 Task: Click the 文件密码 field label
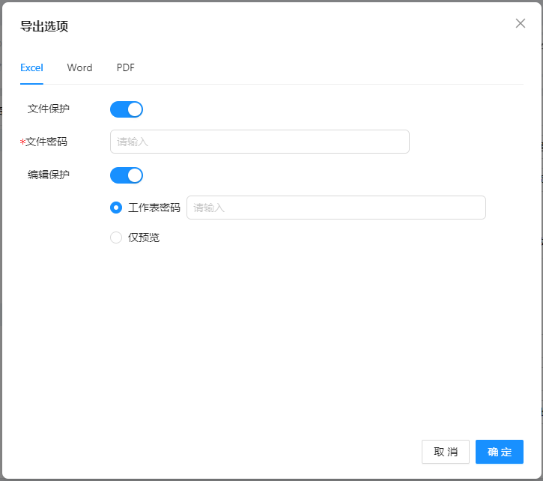(46, 142)
